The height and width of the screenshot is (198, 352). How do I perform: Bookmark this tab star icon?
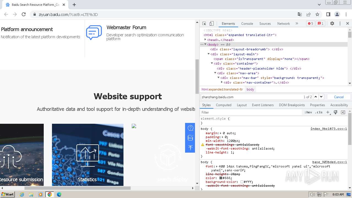click(317, 14)
